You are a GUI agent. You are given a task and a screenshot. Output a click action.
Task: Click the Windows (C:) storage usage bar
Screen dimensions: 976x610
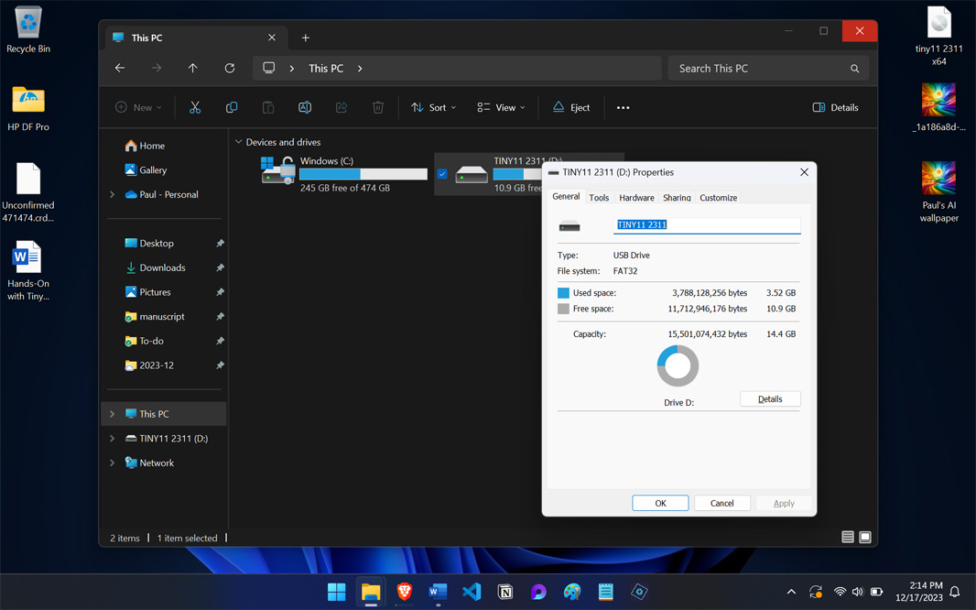(x=363, y=174)
